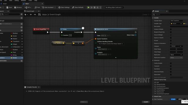The height and width of the screenshot is (105, 188).
Task: Click the Stop simulation square button
Action: point(95,7)
